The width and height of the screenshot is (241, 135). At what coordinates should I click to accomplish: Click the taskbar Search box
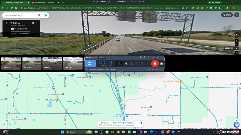(x=80, y=132)
